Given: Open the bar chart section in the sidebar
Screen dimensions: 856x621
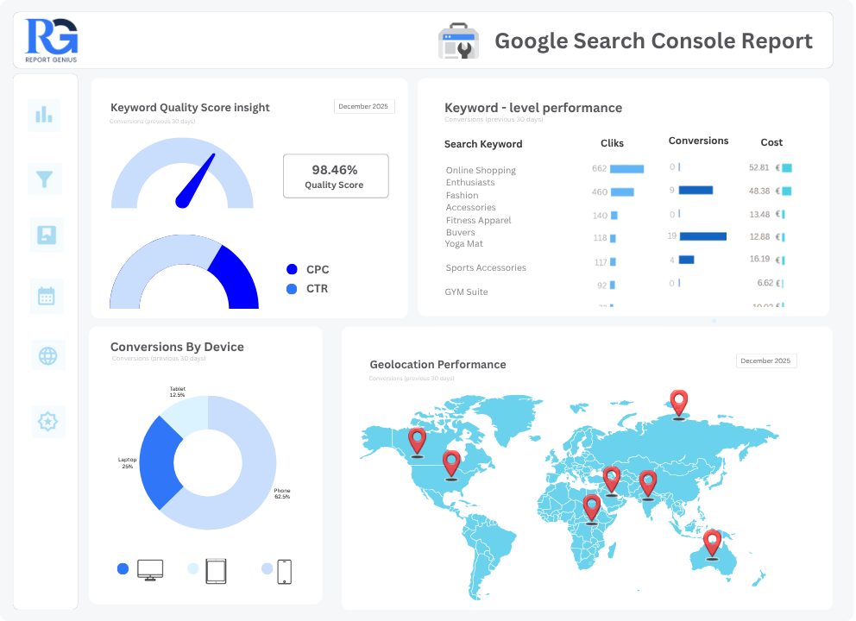Looking at the screenshot, I should click(44, 115).
